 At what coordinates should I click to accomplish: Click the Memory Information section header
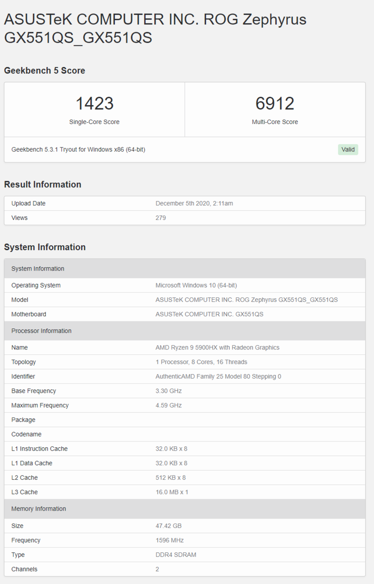[x=185, y=509]
